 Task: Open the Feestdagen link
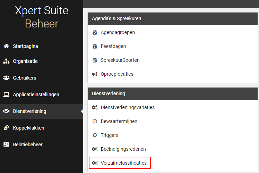coord(113,46)
